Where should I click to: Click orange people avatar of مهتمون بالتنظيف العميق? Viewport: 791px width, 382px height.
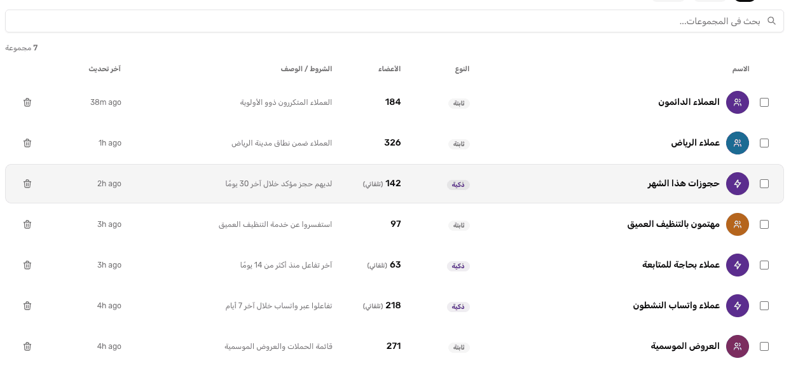[x=738, y=224]
